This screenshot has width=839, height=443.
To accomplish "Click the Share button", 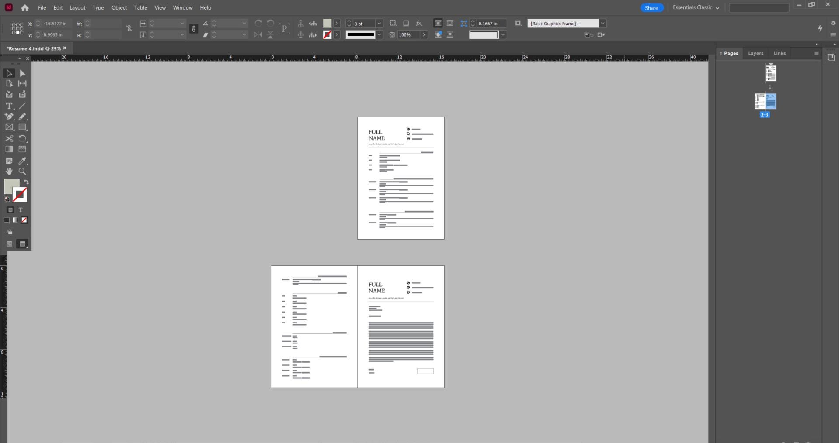I will 651,8.
